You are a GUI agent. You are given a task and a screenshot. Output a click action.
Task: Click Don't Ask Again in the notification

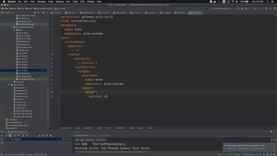click(258, 149)
